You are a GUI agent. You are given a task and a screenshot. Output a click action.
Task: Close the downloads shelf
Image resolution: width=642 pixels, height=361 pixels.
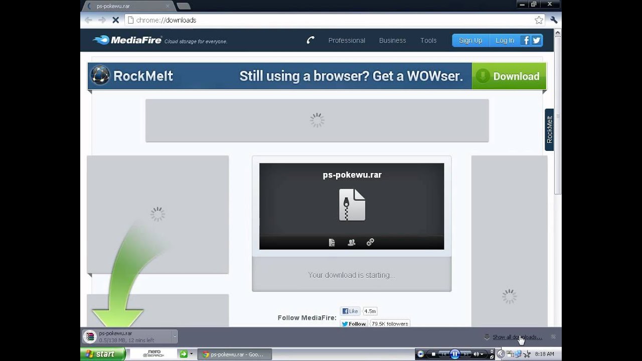[553, 337]
